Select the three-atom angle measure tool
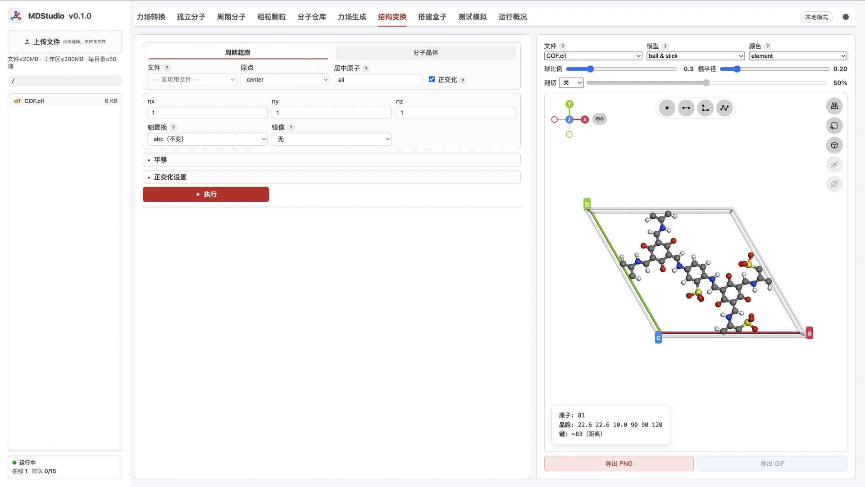Image resolution: width=865 pixels, height=487 pixels. [x=705, y=108]
